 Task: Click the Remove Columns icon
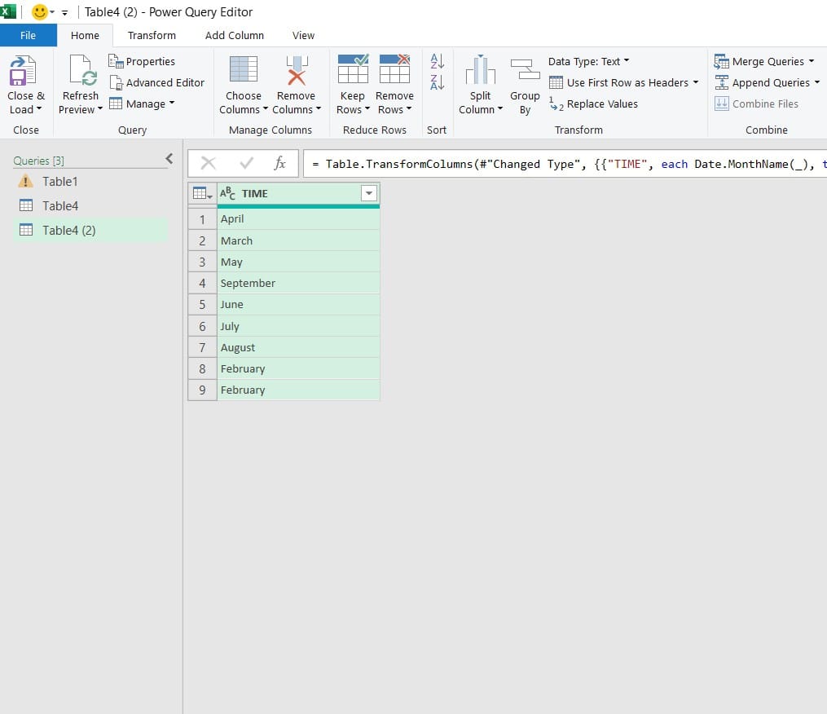coord(296,72)
